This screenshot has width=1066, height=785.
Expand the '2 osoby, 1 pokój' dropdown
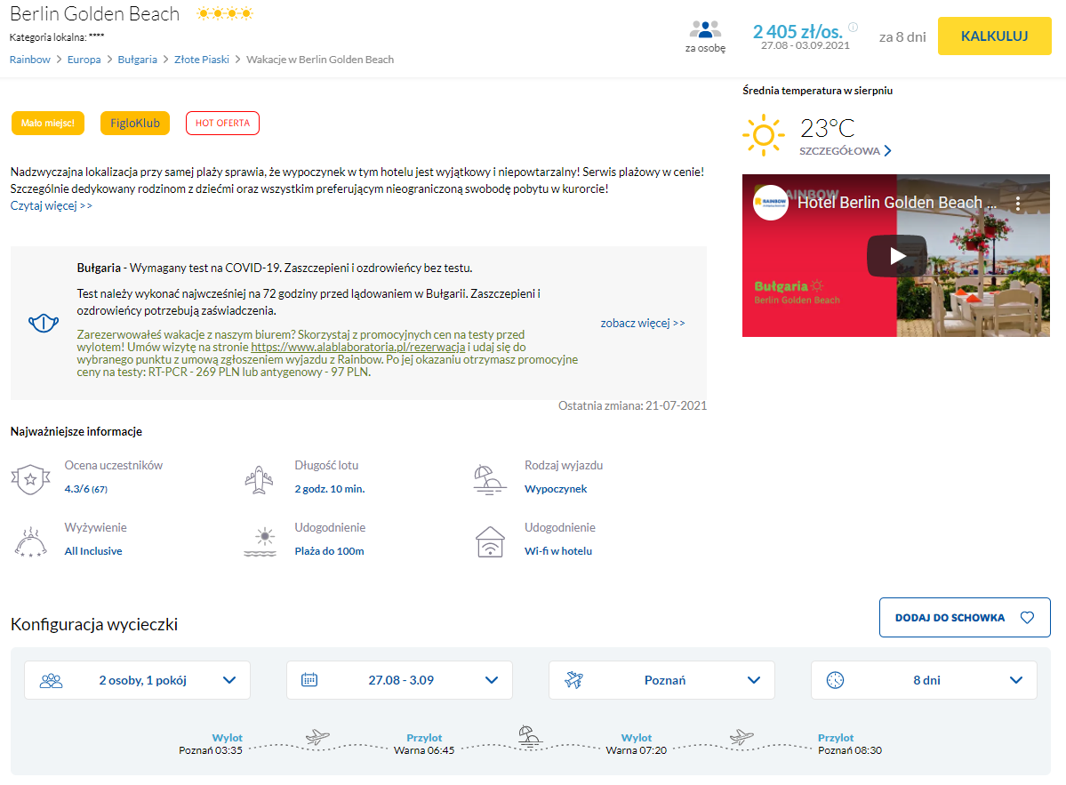pyautogui.click(x=137, y=680)
